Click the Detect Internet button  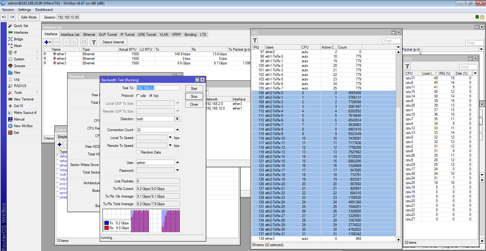[x=113, y=42]
